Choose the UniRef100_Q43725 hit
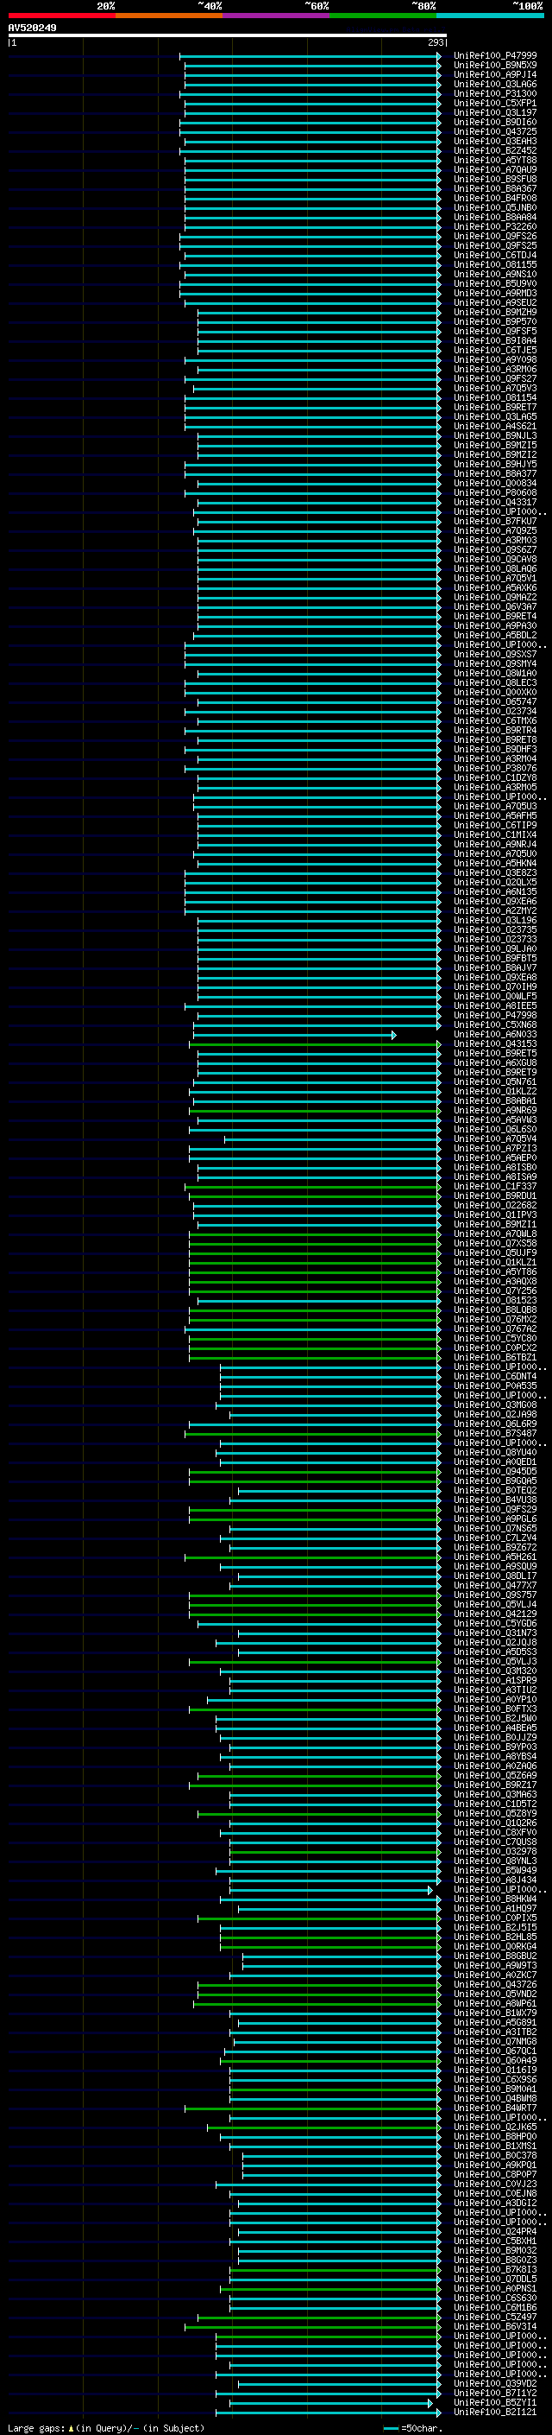This screenshot has height=2435, width=552. pyautogui.click(x=494, y=131)
